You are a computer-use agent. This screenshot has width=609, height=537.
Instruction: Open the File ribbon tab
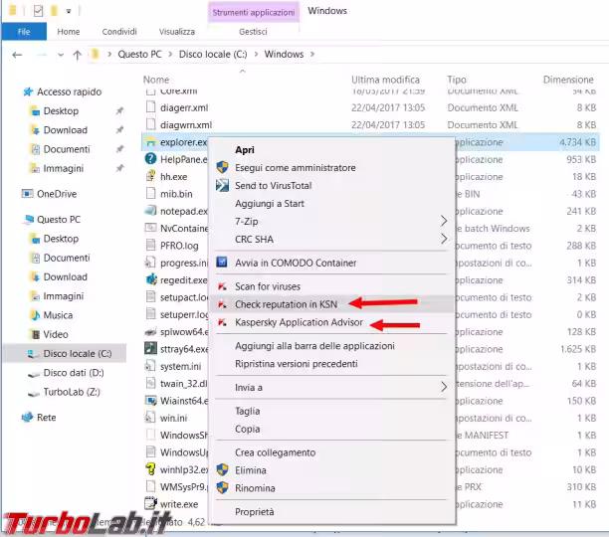coord(25,31)
